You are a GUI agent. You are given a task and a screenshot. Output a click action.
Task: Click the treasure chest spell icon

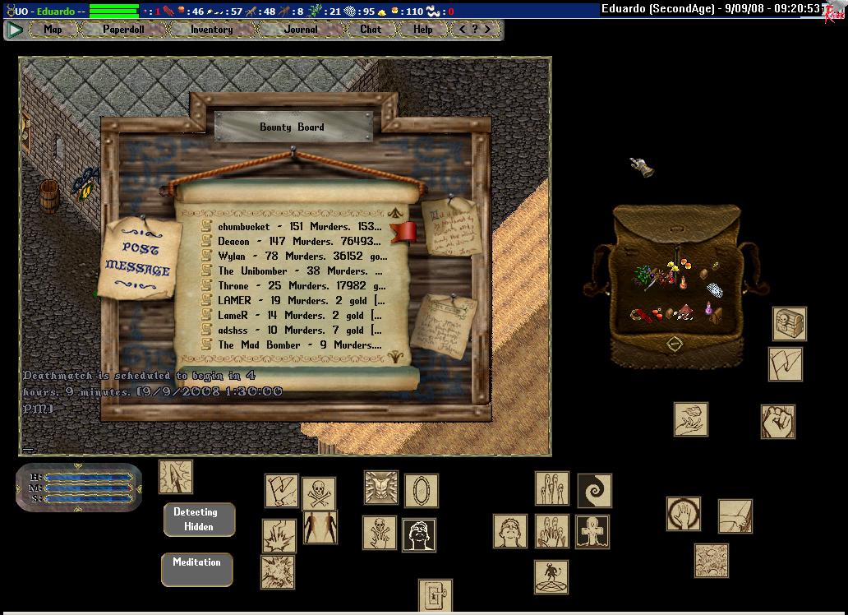[789, 324]
